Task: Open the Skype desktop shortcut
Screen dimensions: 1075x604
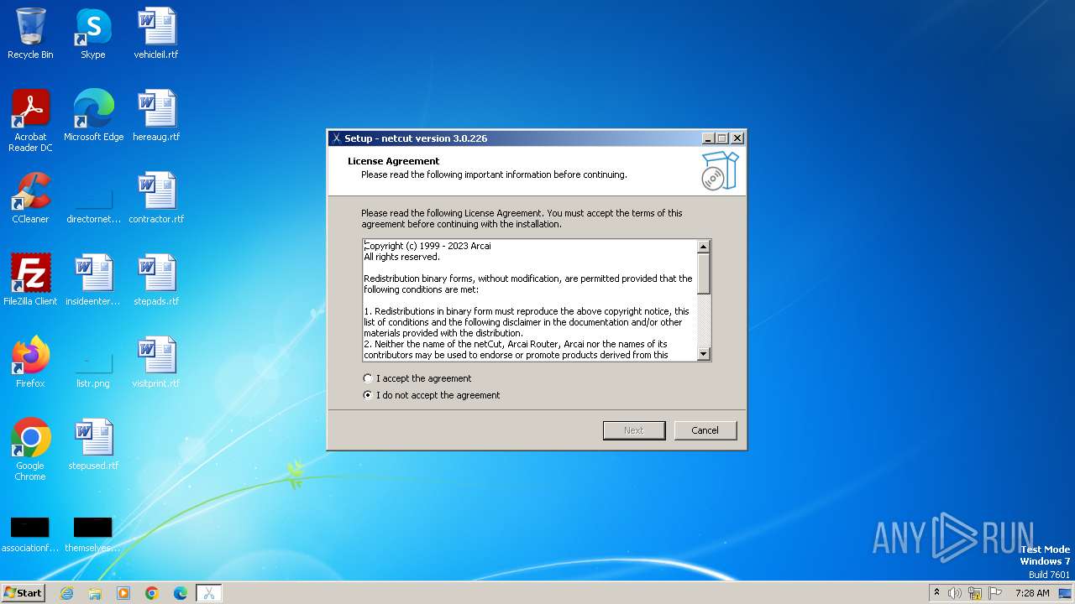Action: (93, 34)
